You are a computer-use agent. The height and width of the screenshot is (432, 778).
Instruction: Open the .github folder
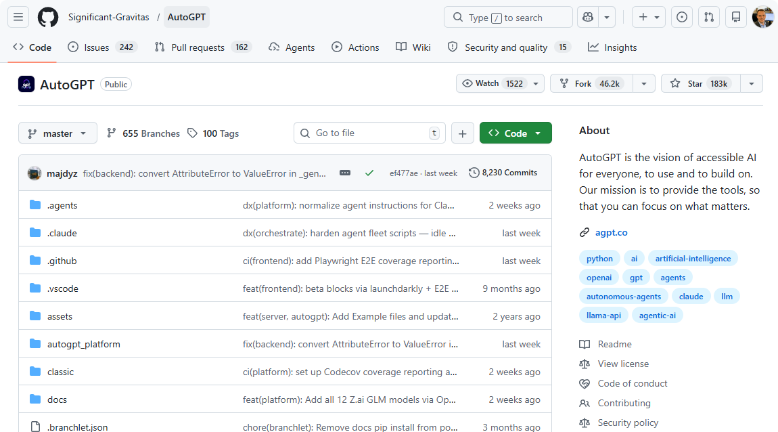coord(62,261)
